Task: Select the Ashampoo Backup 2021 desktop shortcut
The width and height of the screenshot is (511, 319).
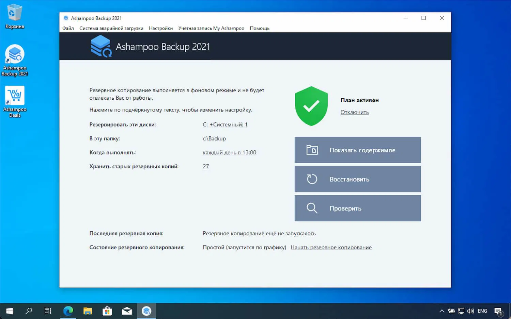Action: (x=15, y=61)
